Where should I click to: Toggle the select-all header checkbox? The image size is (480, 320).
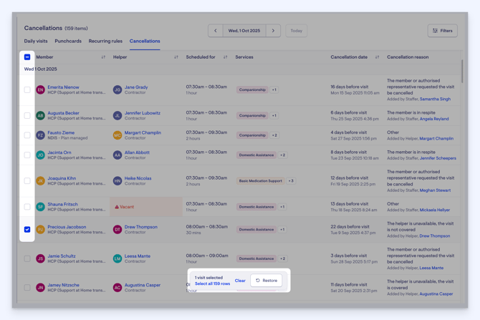(27, 57)
